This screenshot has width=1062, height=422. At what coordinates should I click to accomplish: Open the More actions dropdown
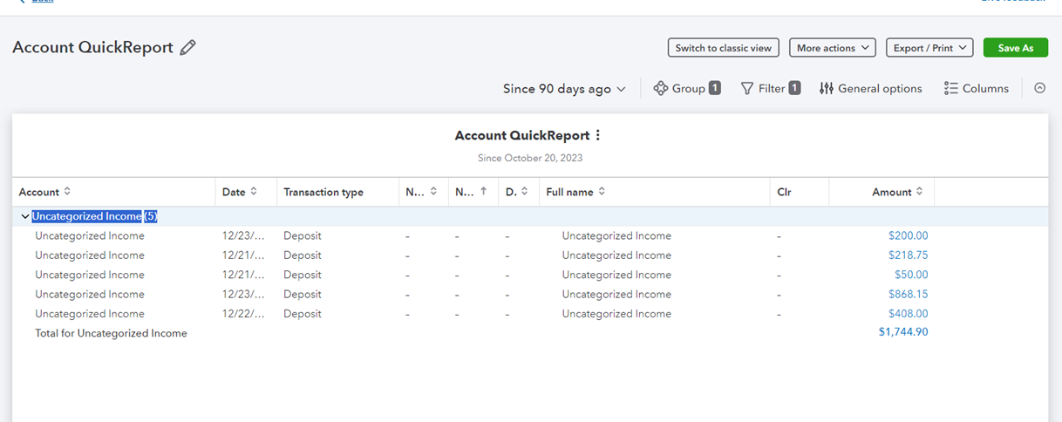pos(833,48)
